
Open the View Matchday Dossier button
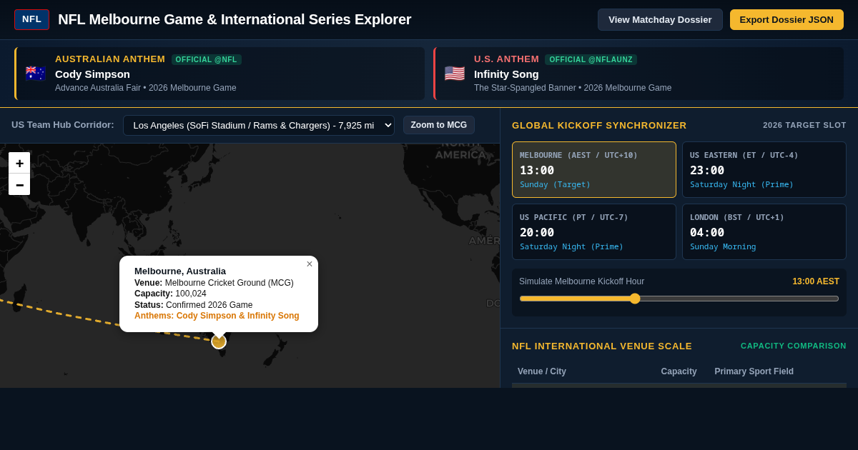660,19
